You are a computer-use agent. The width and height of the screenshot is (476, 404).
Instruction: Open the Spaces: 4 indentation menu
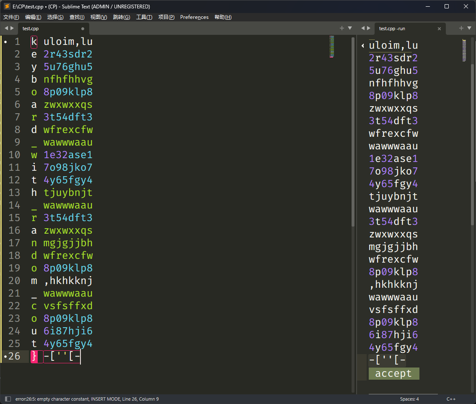click(409, 399)
